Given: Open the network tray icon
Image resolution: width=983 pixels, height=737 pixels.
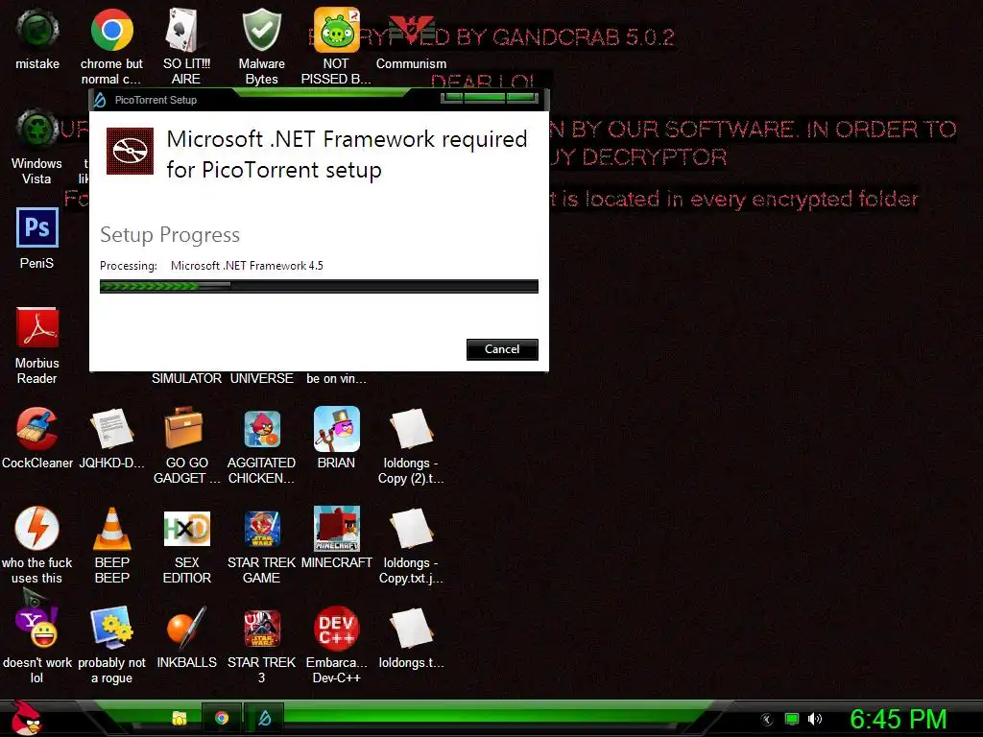Looking at the screenshot, I should pos(792,719).
